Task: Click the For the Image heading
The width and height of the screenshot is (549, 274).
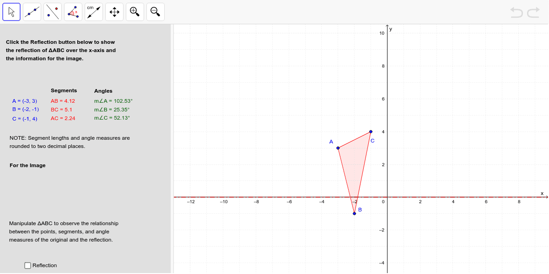Action: [x=27, y=165]
